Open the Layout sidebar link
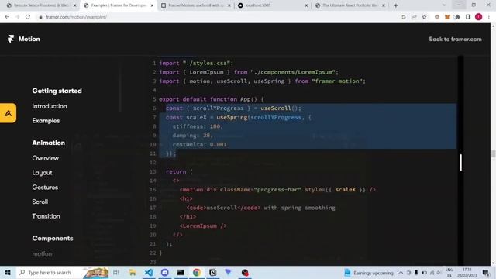 click(x=42, y=173)
